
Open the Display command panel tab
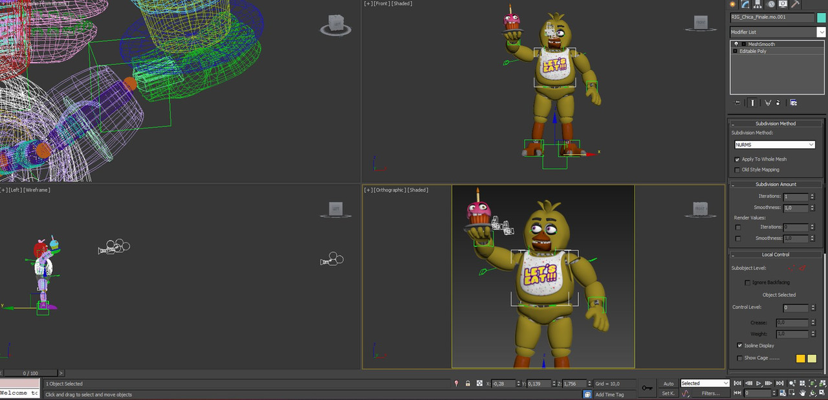(x=783, y=5)
